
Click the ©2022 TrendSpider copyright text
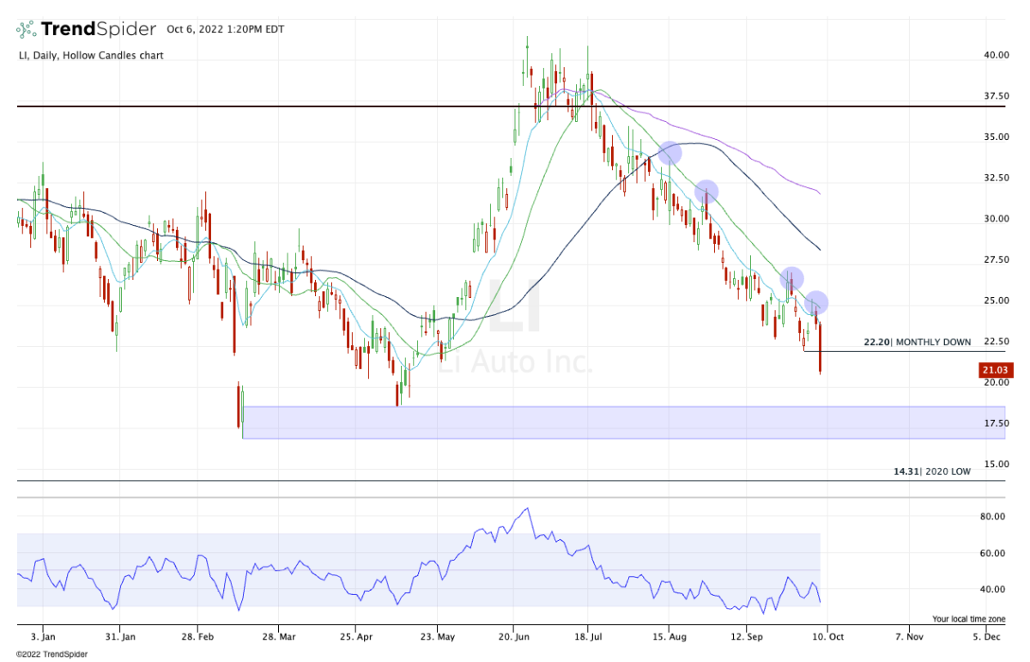coord(51,653)
